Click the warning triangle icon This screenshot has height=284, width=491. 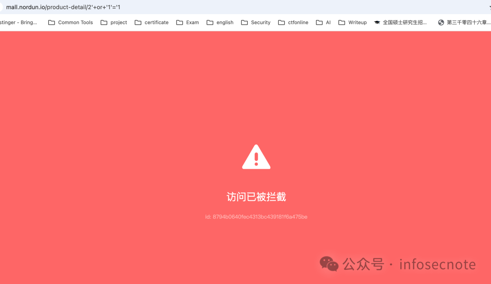point(256,157)
